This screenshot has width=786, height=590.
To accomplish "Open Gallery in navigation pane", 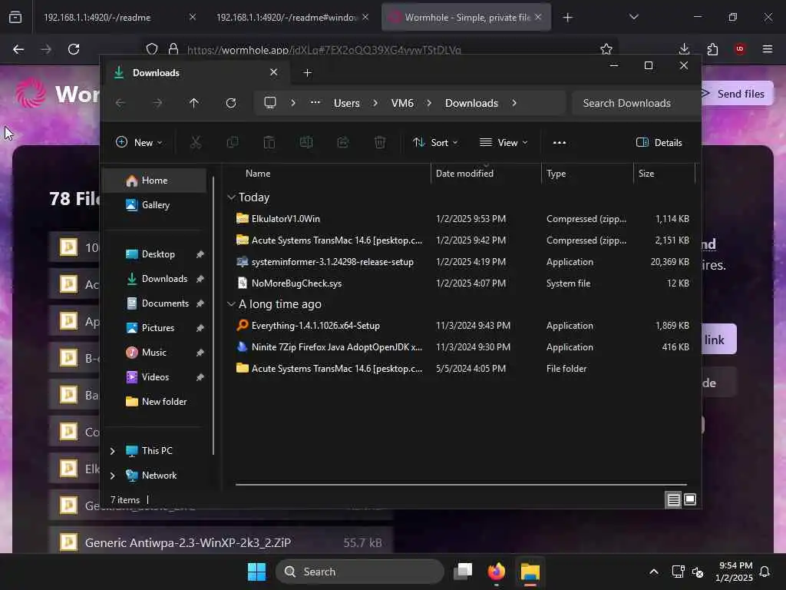I will click(x=154, y=205).
